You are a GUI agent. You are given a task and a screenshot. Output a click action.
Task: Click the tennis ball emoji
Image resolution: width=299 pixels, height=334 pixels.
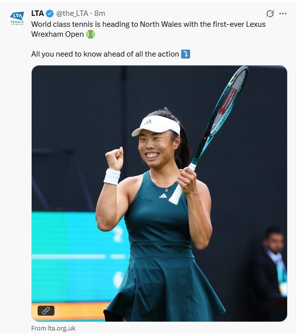point(90,34)
